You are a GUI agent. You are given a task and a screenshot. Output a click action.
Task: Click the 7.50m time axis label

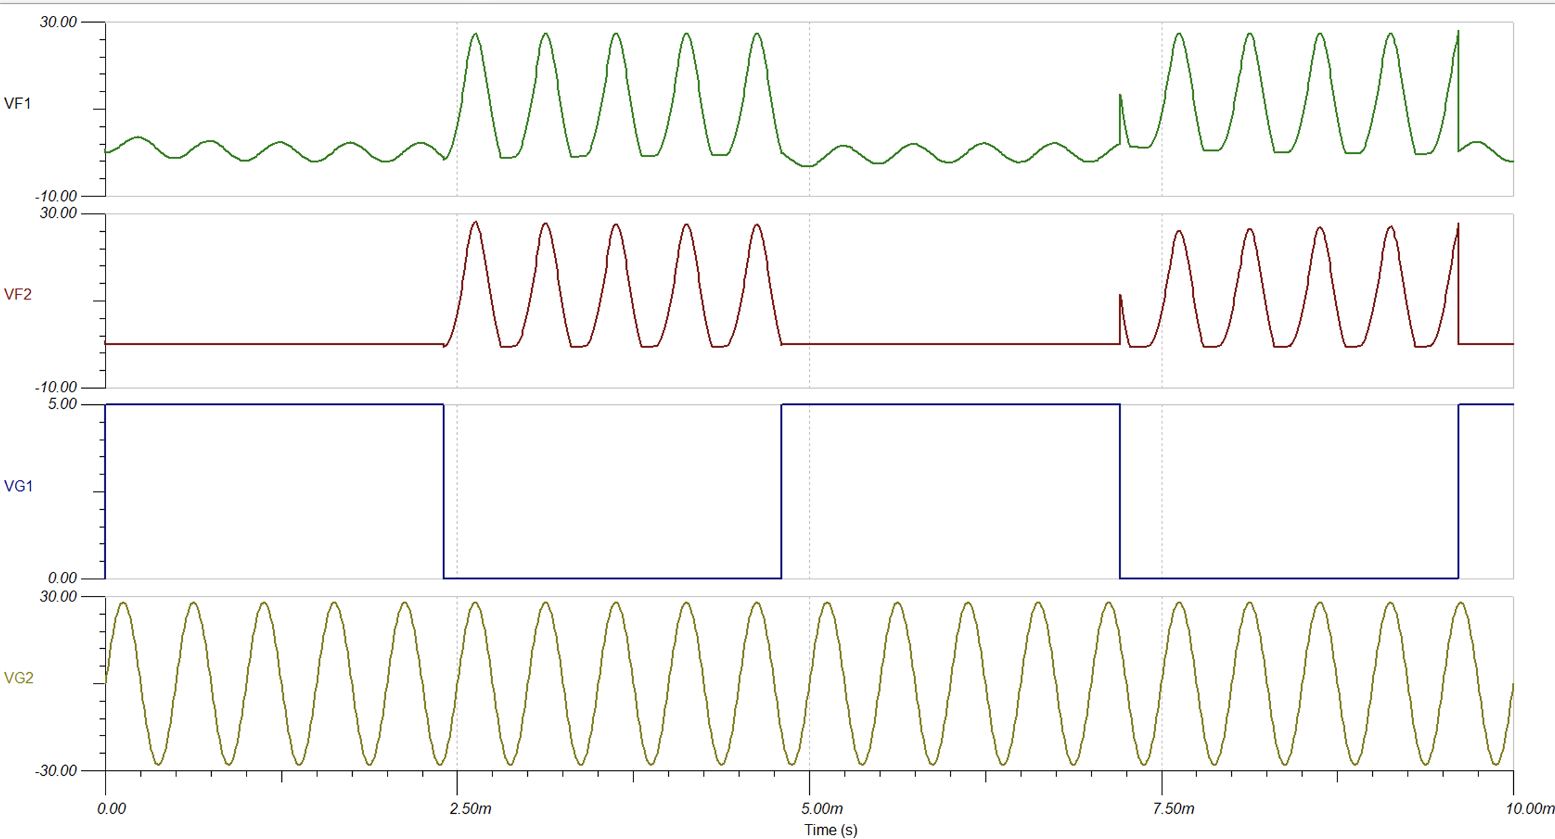pos(1173,809)
